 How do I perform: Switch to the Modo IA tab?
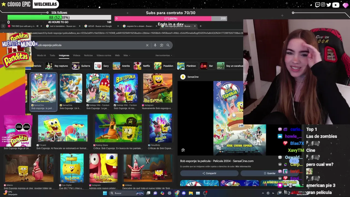point(41,55)
